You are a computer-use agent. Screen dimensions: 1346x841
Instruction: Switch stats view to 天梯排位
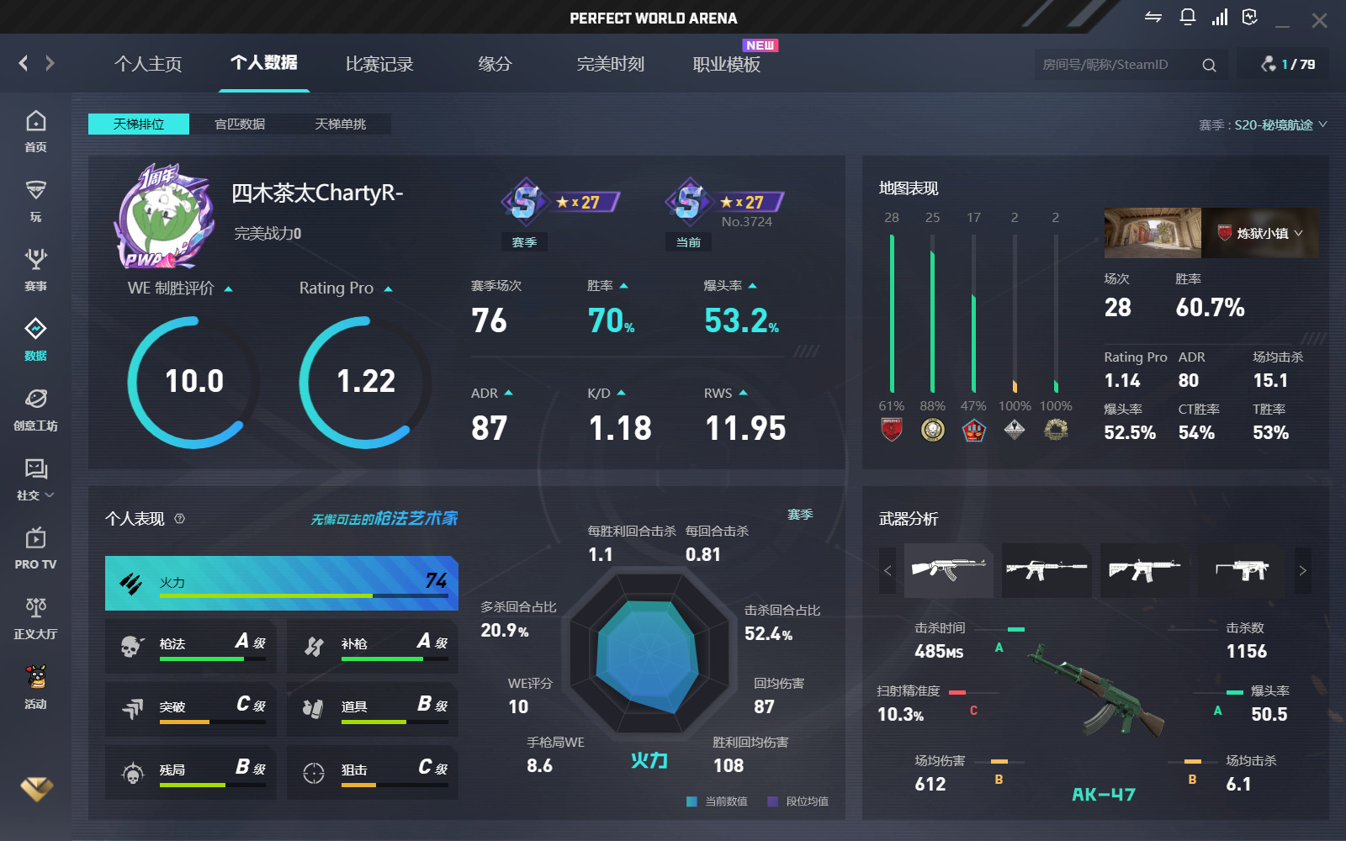139,124
